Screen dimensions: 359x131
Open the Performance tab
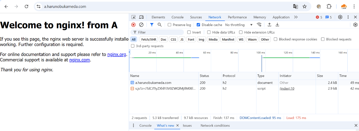tap(237, 17)
